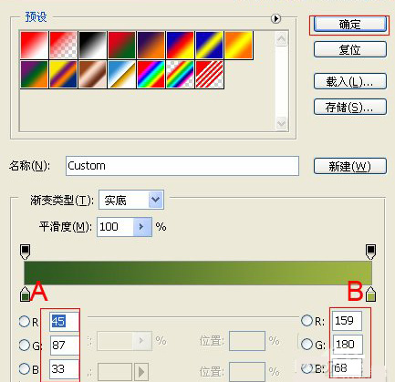The height and width of the screenshot is (382, 395).
Task: Click the right R field showing 159
Action: [348, 320]
